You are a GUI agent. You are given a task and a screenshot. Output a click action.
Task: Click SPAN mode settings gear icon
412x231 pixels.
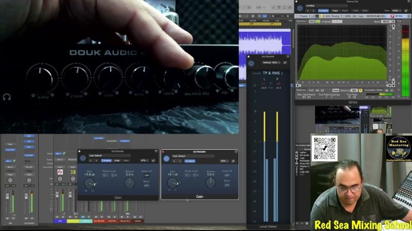click(393, 22)
